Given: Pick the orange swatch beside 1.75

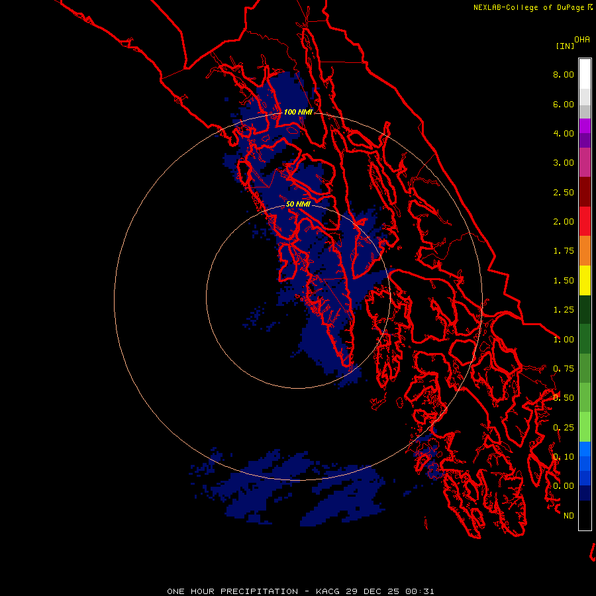Looking at the screenshot, I should (585, 251).
